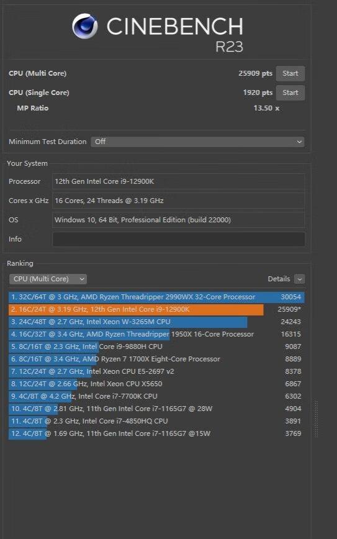Select the Cores x GHz field
The height and width of the screenshot is (539, 337).
[179, 201]
